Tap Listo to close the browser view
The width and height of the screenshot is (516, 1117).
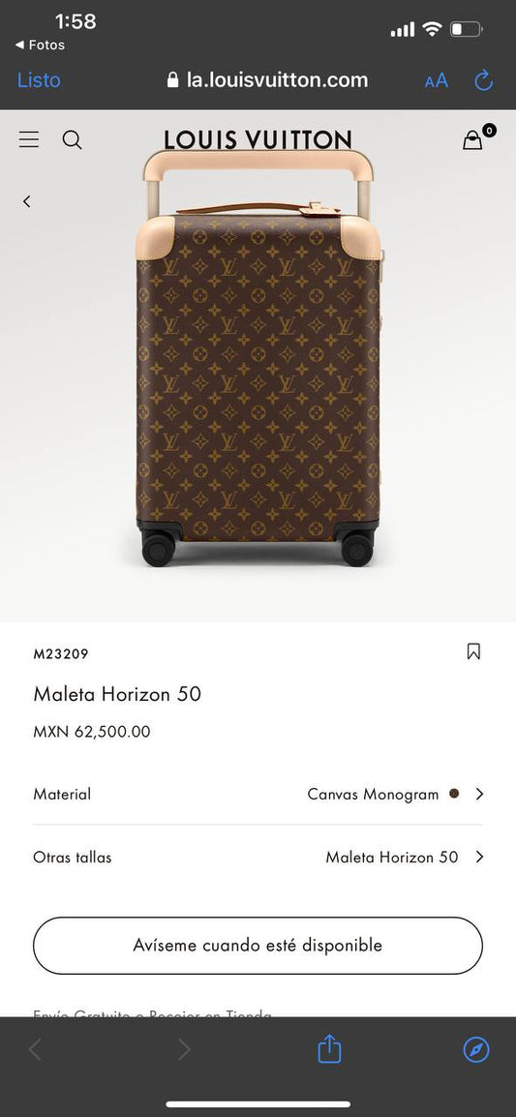(x=39, y=79)
